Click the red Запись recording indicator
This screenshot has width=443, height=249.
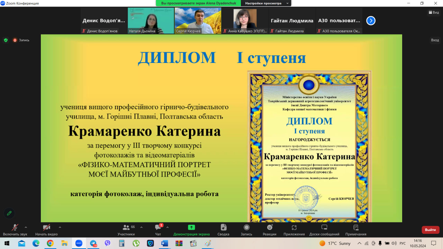click(x=21, y=40)
